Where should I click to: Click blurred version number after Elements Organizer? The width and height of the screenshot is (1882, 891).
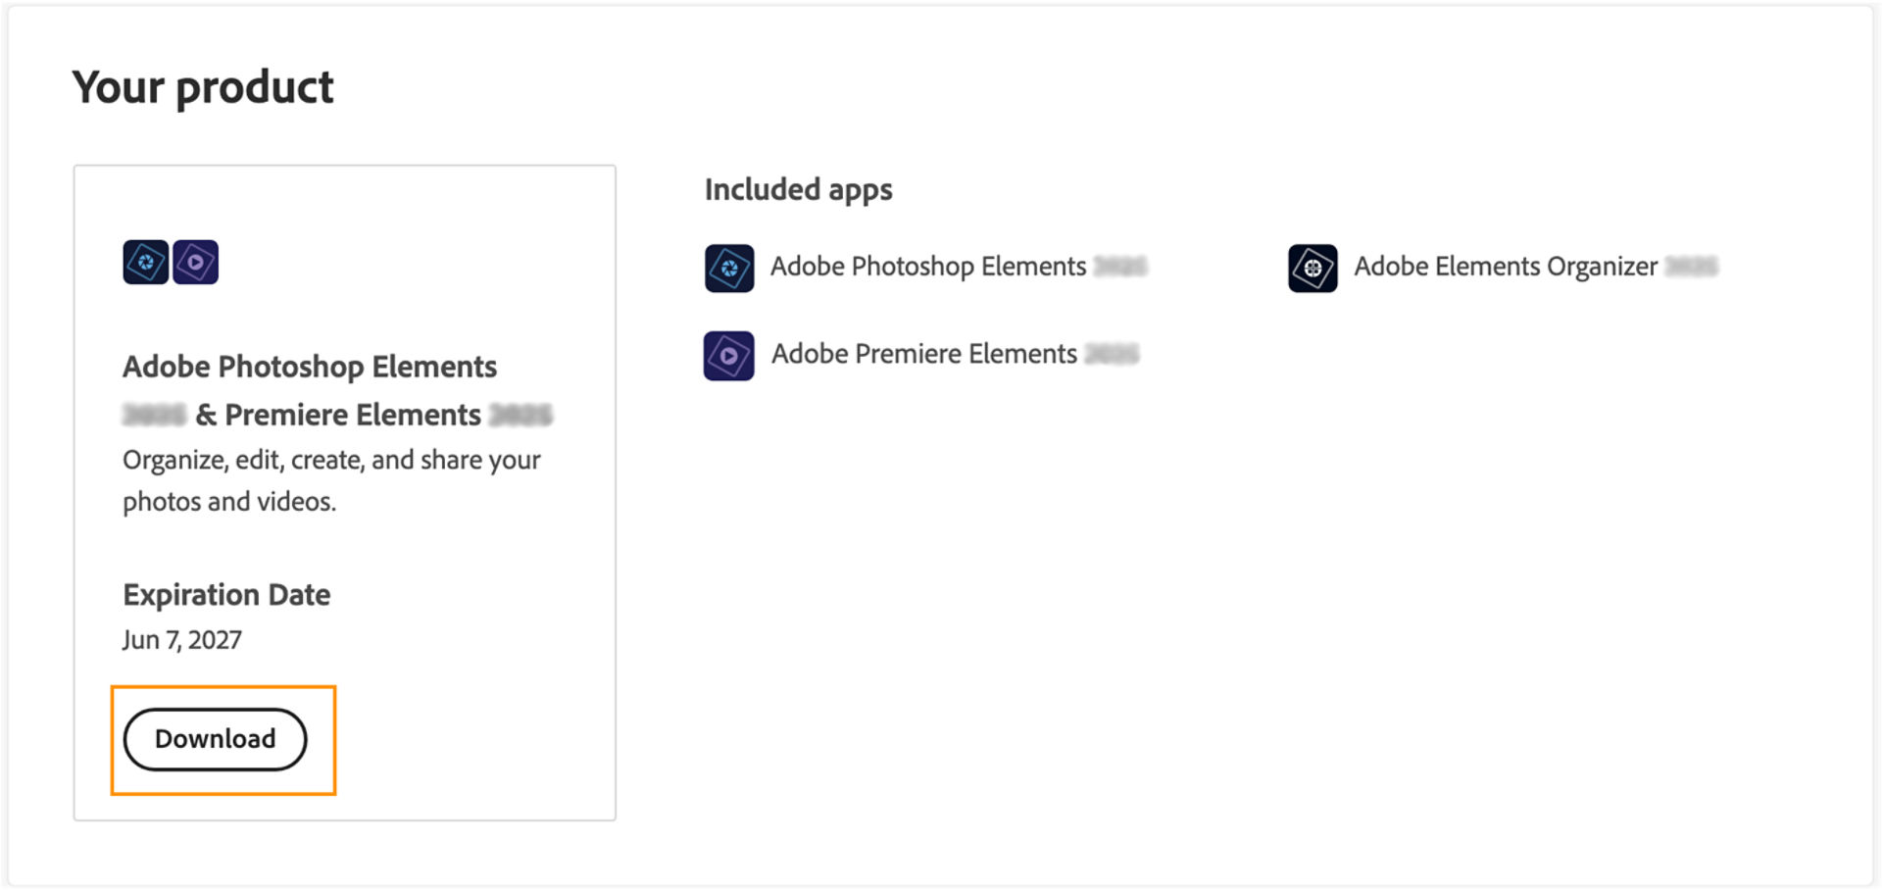(1691, 267)
